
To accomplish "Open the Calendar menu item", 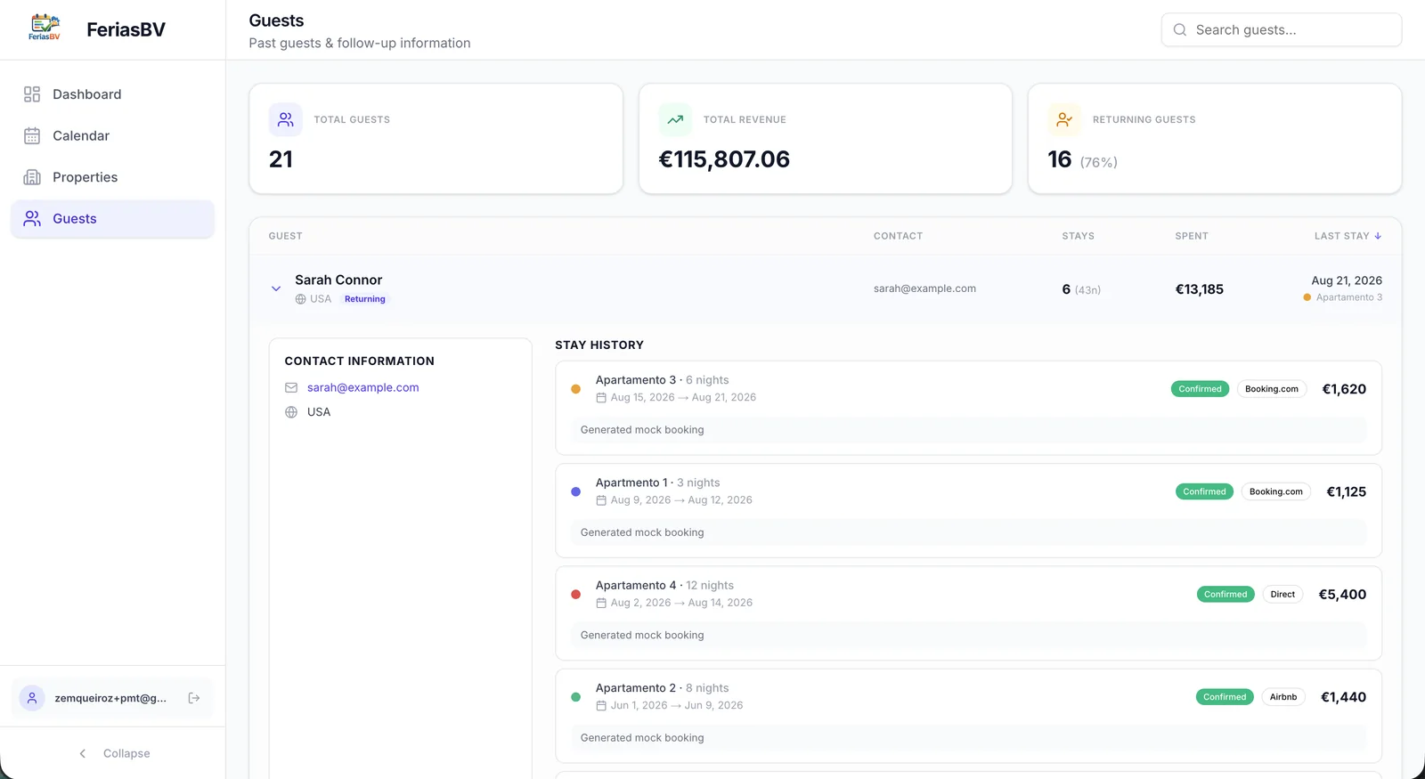I will pos(113,135).
